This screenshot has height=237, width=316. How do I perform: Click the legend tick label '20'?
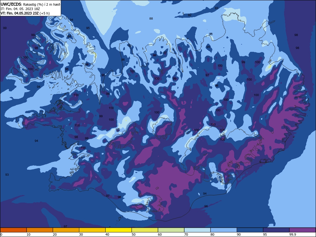click(55, 234)
